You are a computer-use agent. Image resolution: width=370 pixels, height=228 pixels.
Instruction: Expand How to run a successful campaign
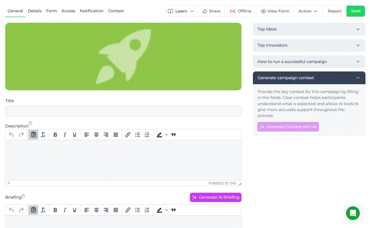(309, 61)
